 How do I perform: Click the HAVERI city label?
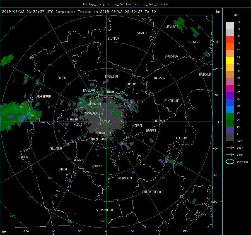tap(97, 167)
